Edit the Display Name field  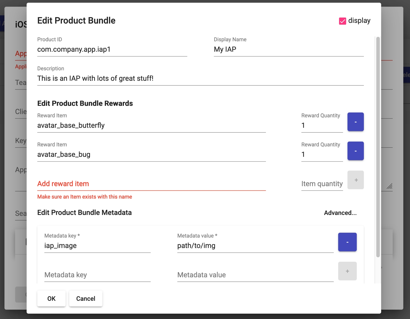coord(288,49)
